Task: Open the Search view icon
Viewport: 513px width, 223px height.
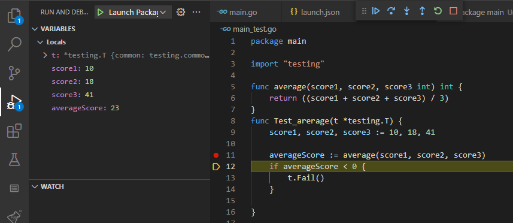Action: [x=14, y=44]
